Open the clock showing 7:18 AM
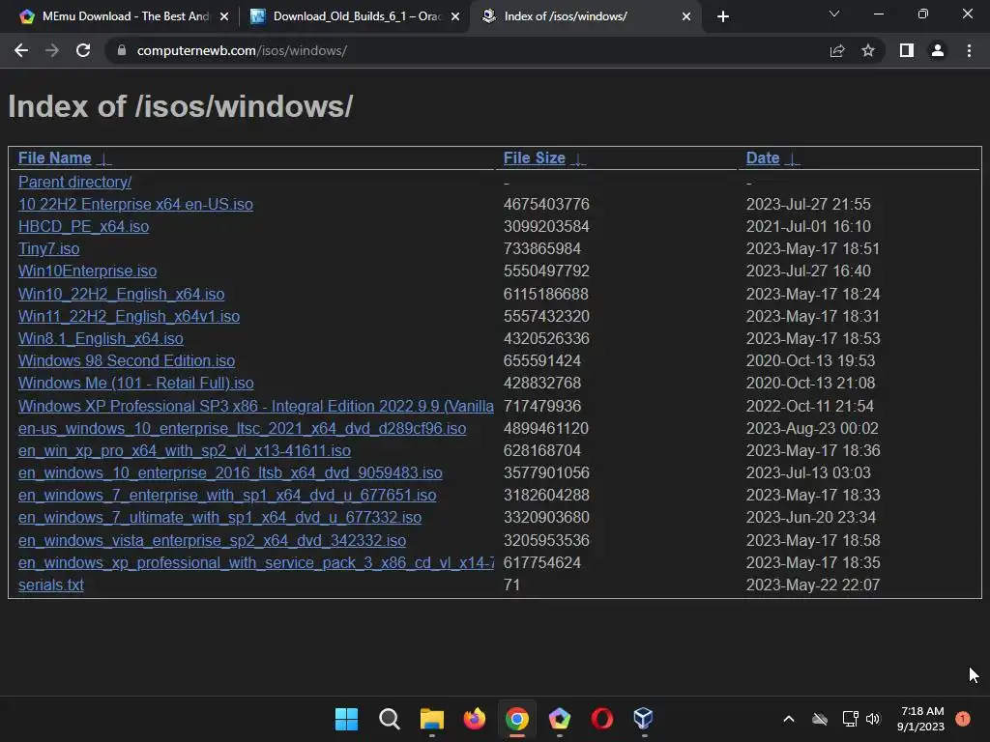This screenshot has height=742, width=990. coord(921,719)
